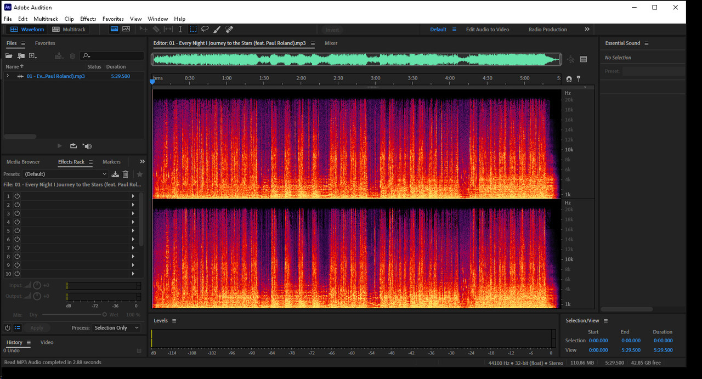Open a file in Files panel
Viewport: 702px width, 379px height.
pyautogui.click(x=9, y=56)
